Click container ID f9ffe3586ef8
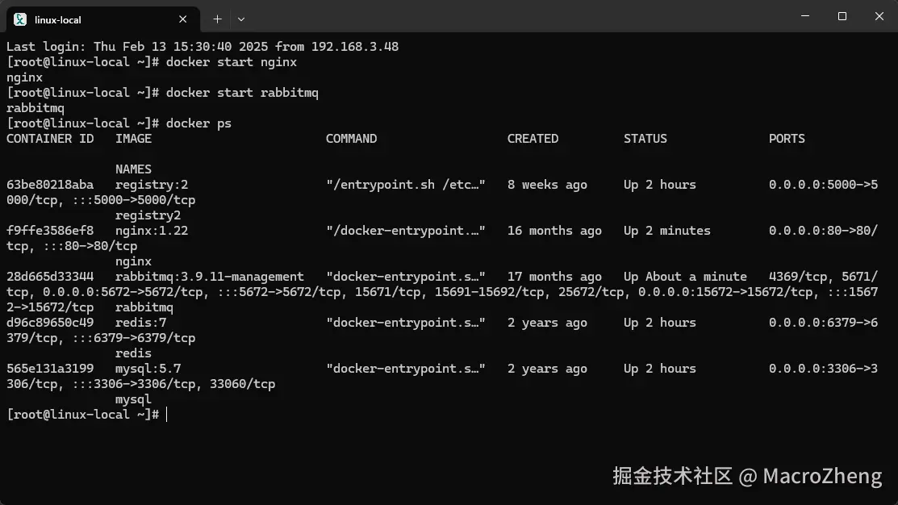The height and width of the screenshot is (505, 898). pos(50,231)
